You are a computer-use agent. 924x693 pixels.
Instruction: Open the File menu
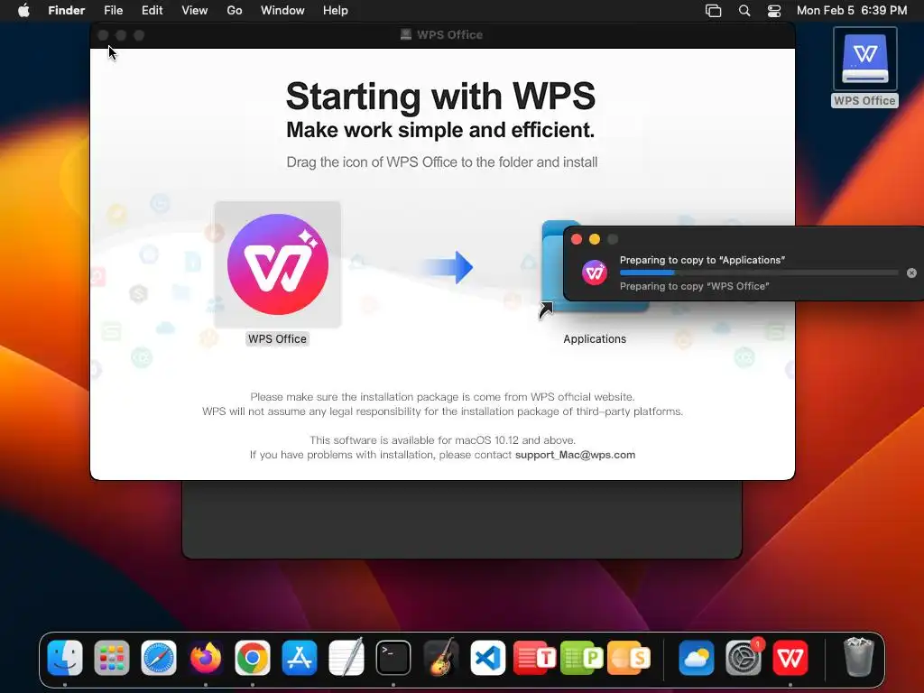[113, 11]
